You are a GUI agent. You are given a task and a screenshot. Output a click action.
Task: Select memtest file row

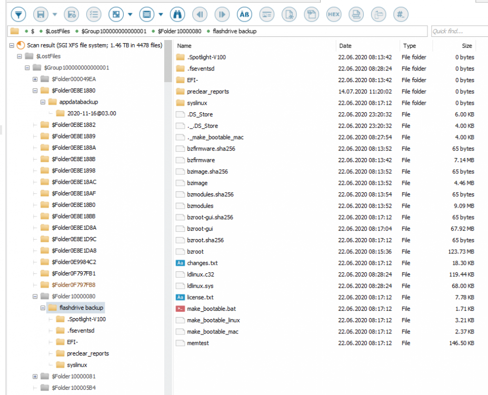(x=325, y=343)
